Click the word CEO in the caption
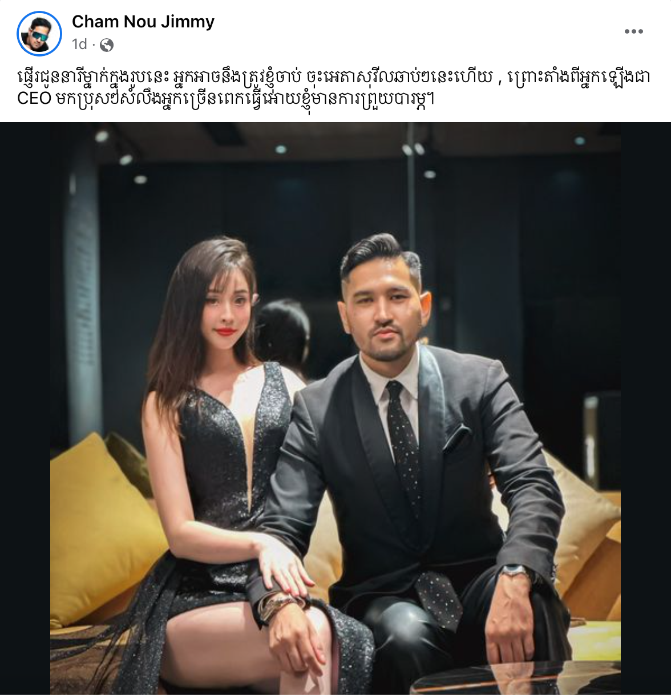671x695 pixels. coord(34,98)
